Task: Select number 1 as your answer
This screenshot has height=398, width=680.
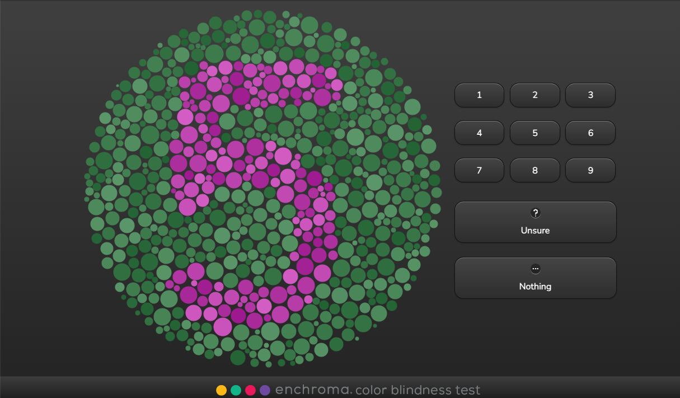Action: pyautogui.click(x=479, y=95)
